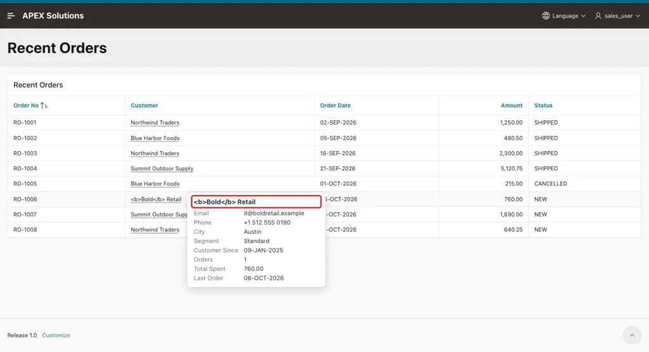Click phone +1 512 555 0190
This screenshot has width=649, height=352.
coord(267,223)
